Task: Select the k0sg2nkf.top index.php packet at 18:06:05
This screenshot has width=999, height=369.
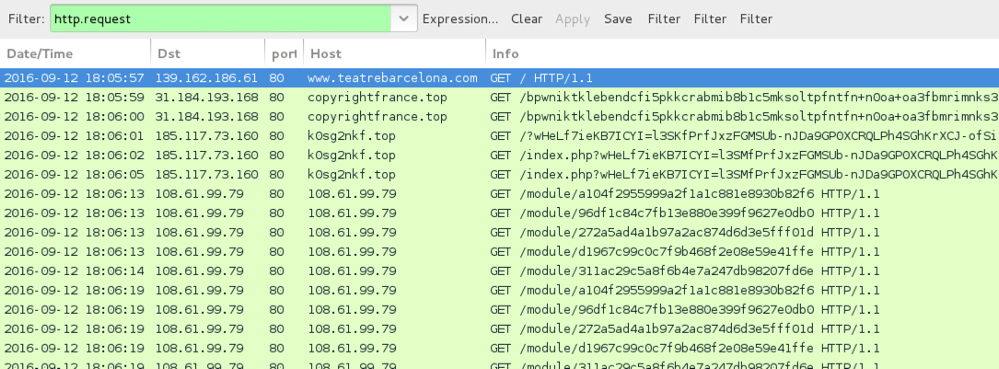Action: click(x=352, y=175)
